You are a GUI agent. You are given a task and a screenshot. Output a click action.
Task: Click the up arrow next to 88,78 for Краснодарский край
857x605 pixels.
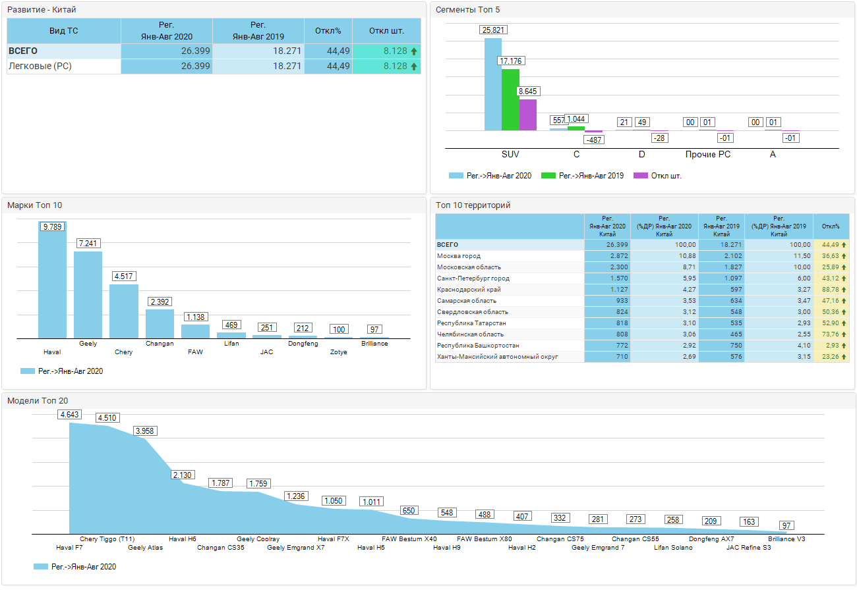(x=844, y=290)
